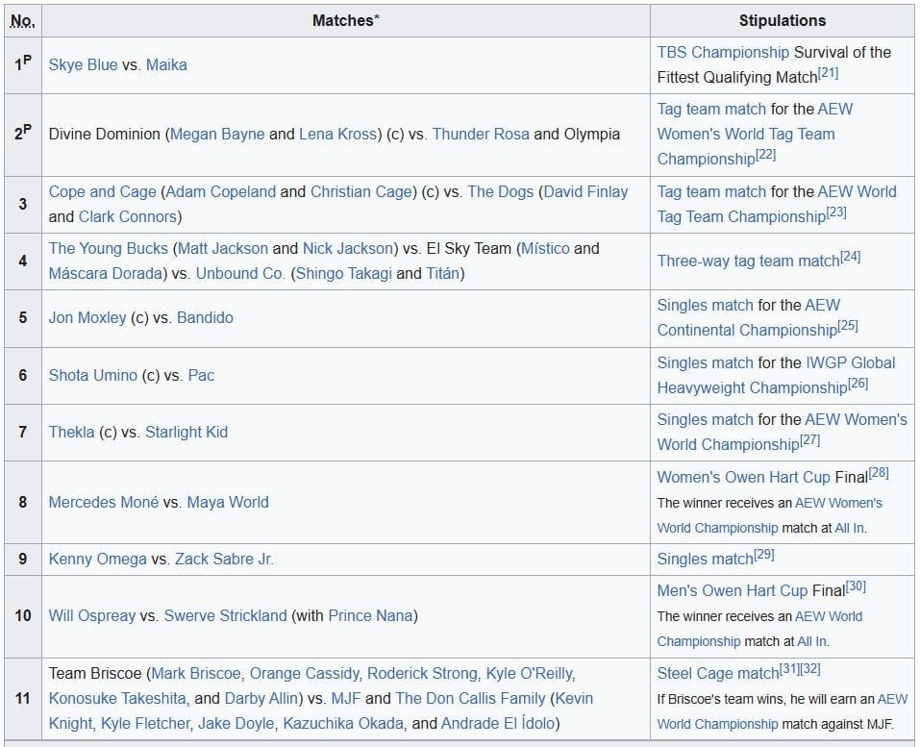Follow the Pac wrestler link
The height and width of the screenshot is (747, 920).
(x=201, y=376)
